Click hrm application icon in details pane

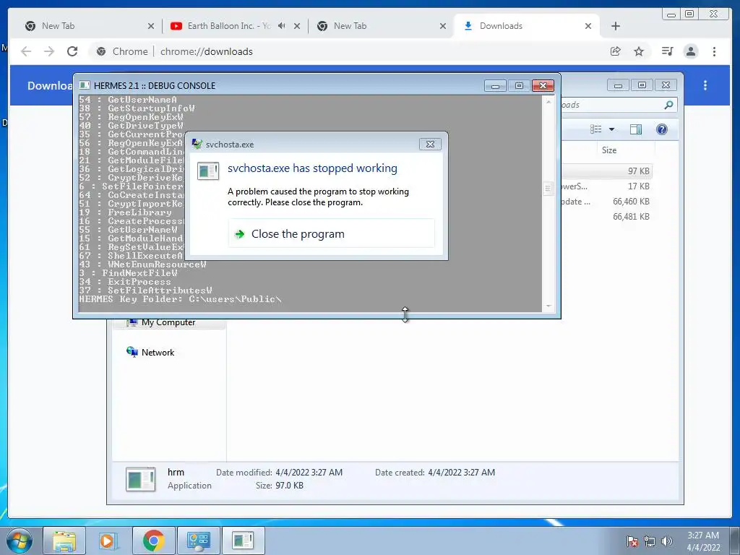point(140,479)
